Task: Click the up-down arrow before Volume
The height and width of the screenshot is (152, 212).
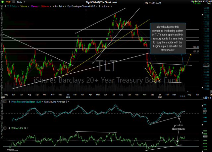Action: point(100,6)
